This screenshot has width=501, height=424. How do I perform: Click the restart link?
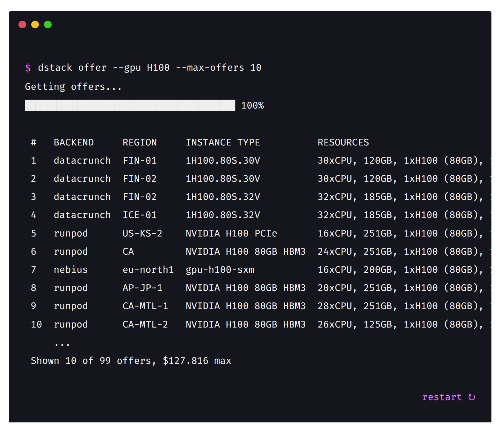pos(442,397)
